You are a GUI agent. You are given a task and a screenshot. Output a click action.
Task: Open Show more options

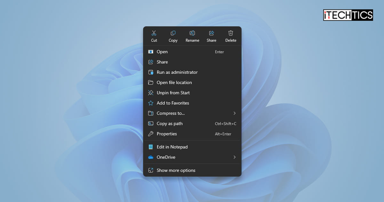pos(176,170)
